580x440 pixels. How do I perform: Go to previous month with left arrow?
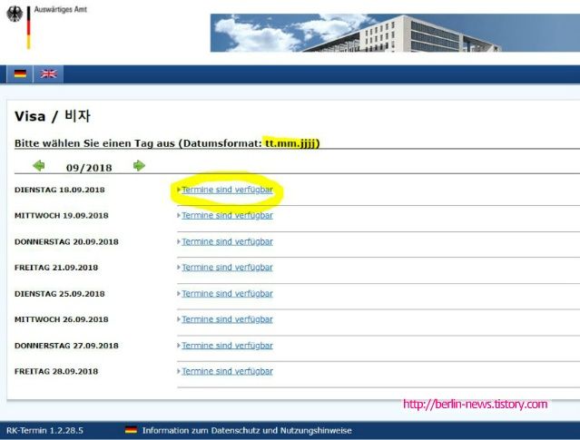(39, 166)
